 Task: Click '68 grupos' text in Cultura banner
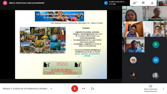point(49,73)
